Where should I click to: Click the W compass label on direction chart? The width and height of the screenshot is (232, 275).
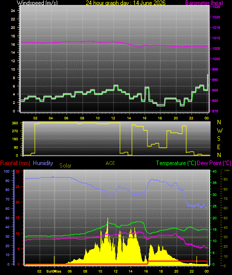[220, 130]
